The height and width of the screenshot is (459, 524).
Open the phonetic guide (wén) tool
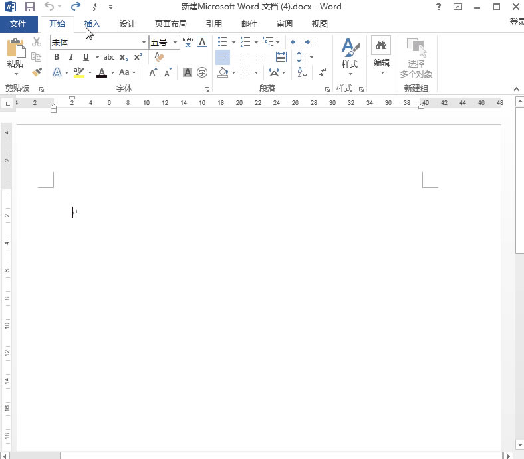188,42
